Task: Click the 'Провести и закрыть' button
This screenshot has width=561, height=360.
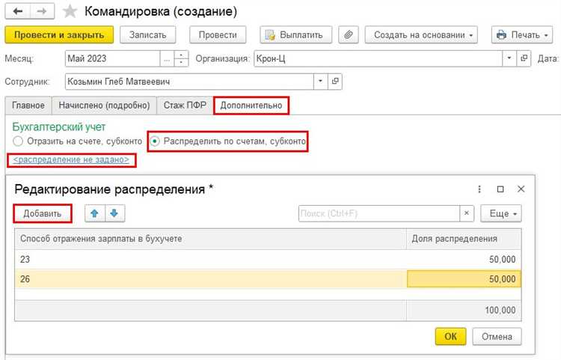Action: (x=59, y=34)
